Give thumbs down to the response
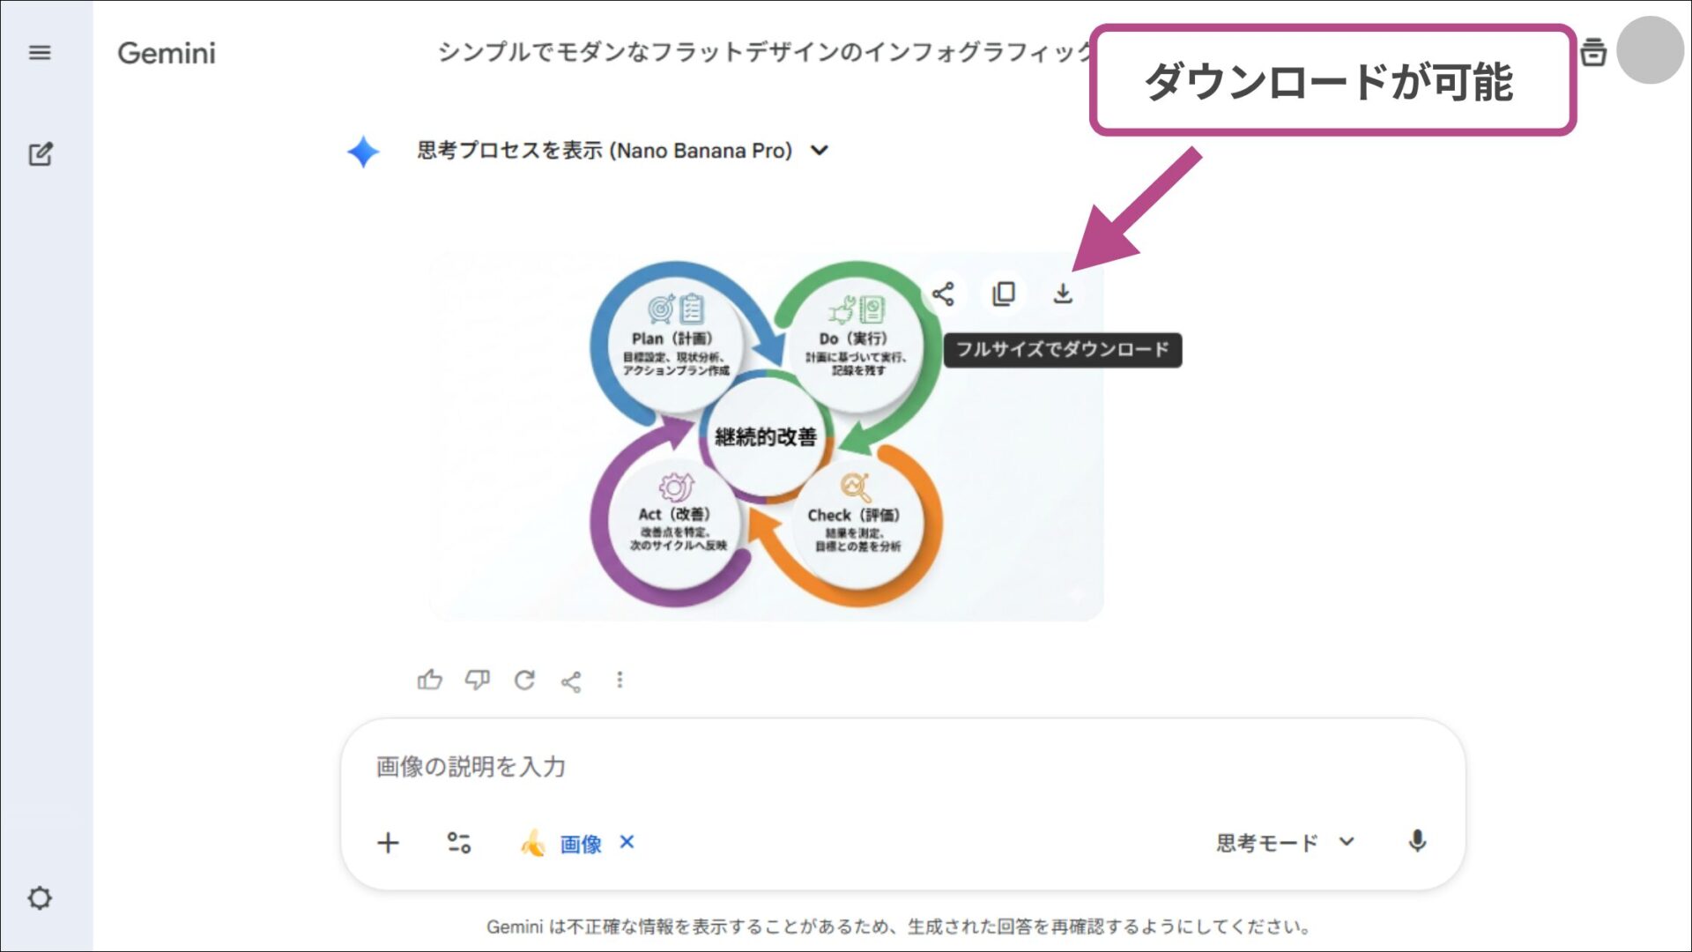The image size is (1692, 952). point(477,680)
